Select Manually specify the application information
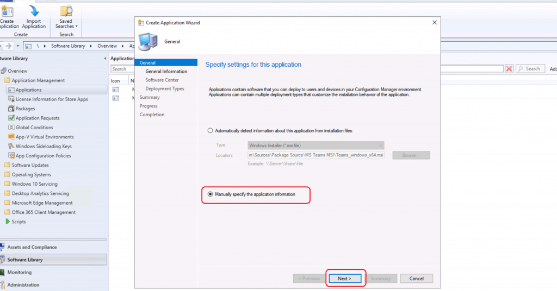Screen dimensions: 557x291 point(211,194)
